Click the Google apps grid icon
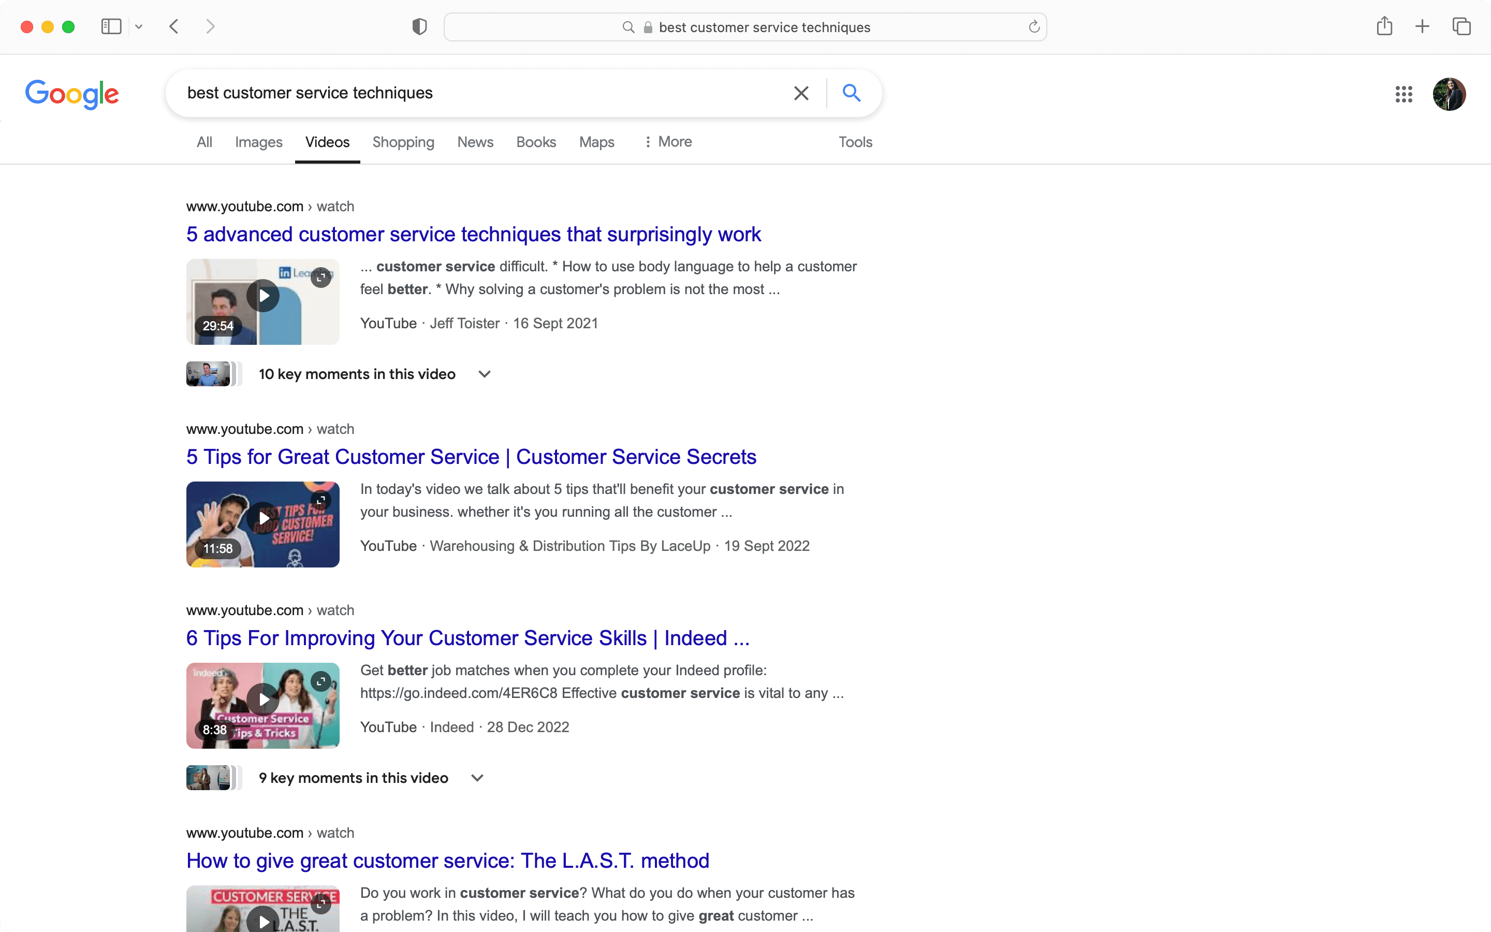The width and height of the screenshot is (1491, 932). (1403, 93)
